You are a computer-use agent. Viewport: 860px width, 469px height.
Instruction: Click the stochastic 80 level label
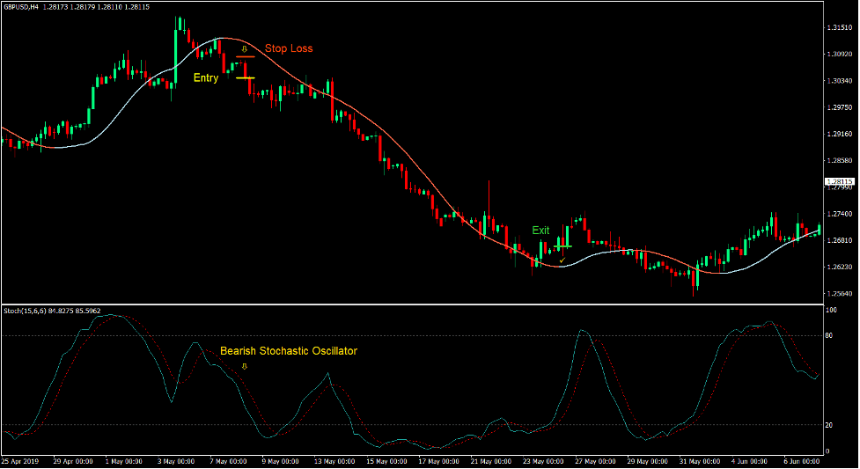click(x=829, y=336)
